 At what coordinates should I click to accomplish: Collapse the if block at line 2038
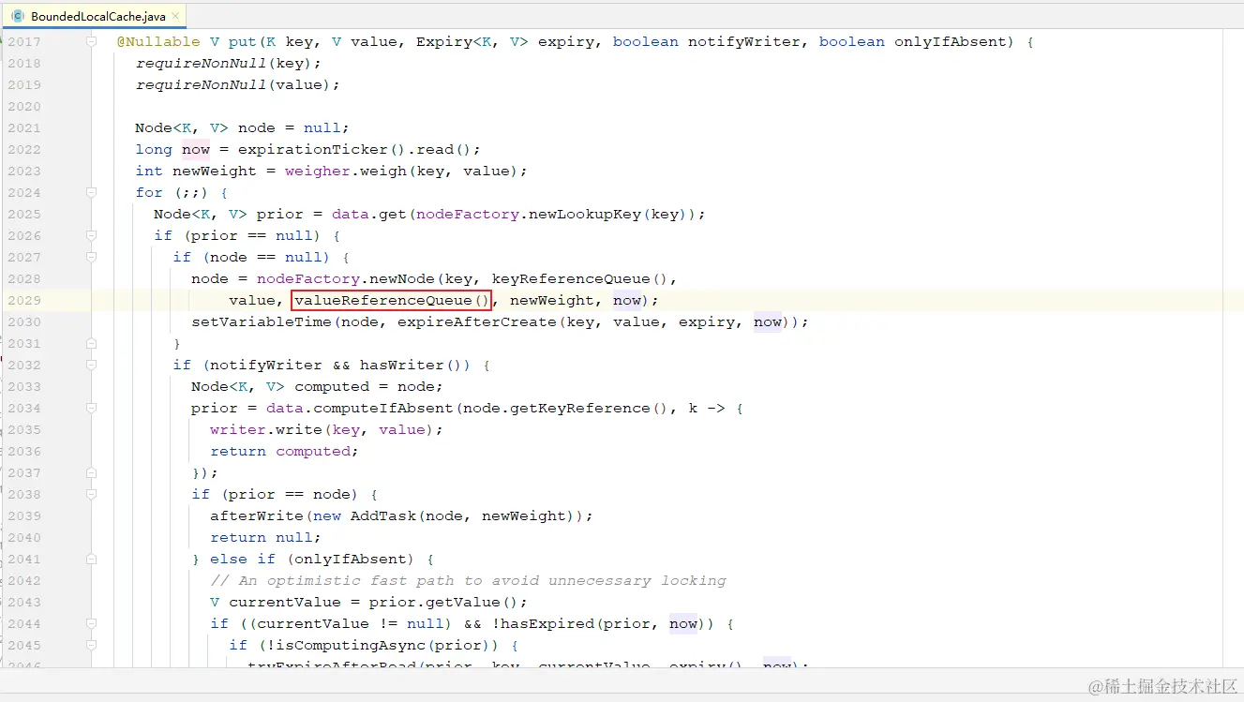pyautogui.click(x=92, y=494)
